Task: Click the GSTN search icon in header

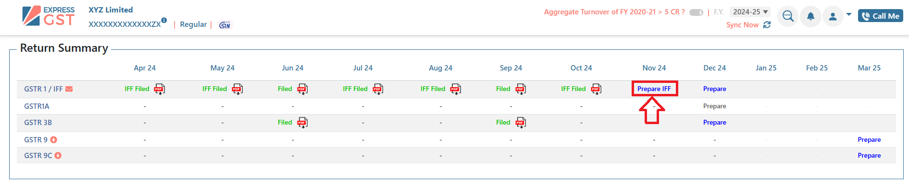Action: (787, 16)
